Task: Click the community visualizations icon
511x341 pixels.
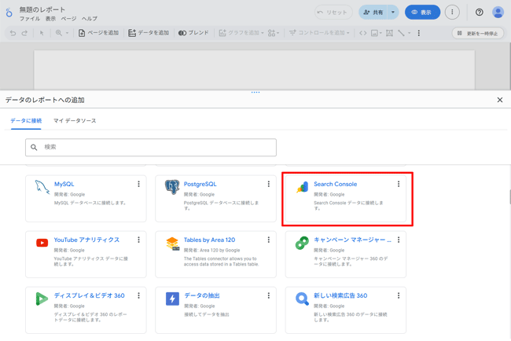Action: pos(273,33)
